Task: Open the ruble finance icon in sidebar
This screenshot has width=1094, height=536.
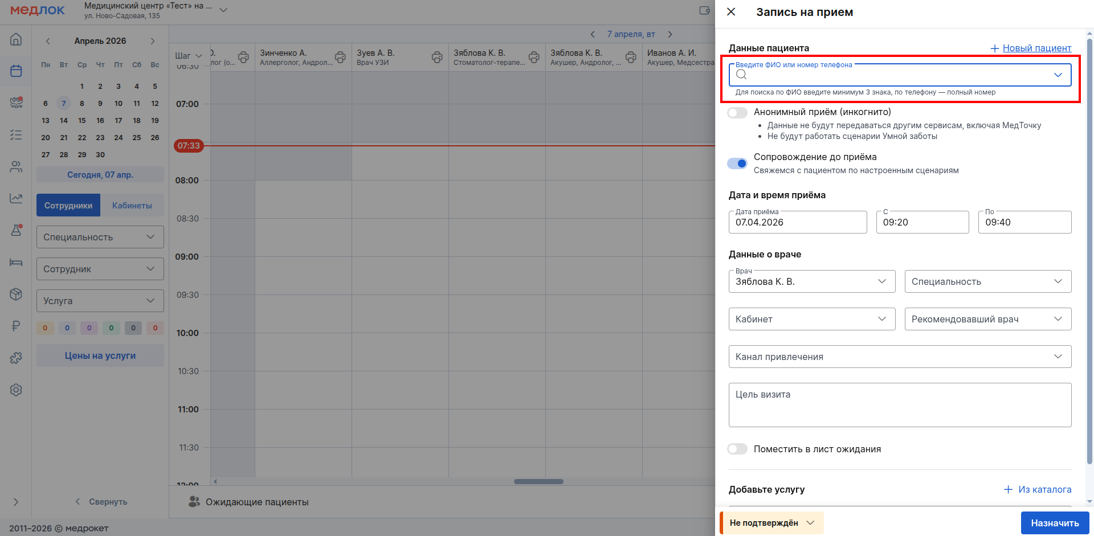Action: click(16, 326)
